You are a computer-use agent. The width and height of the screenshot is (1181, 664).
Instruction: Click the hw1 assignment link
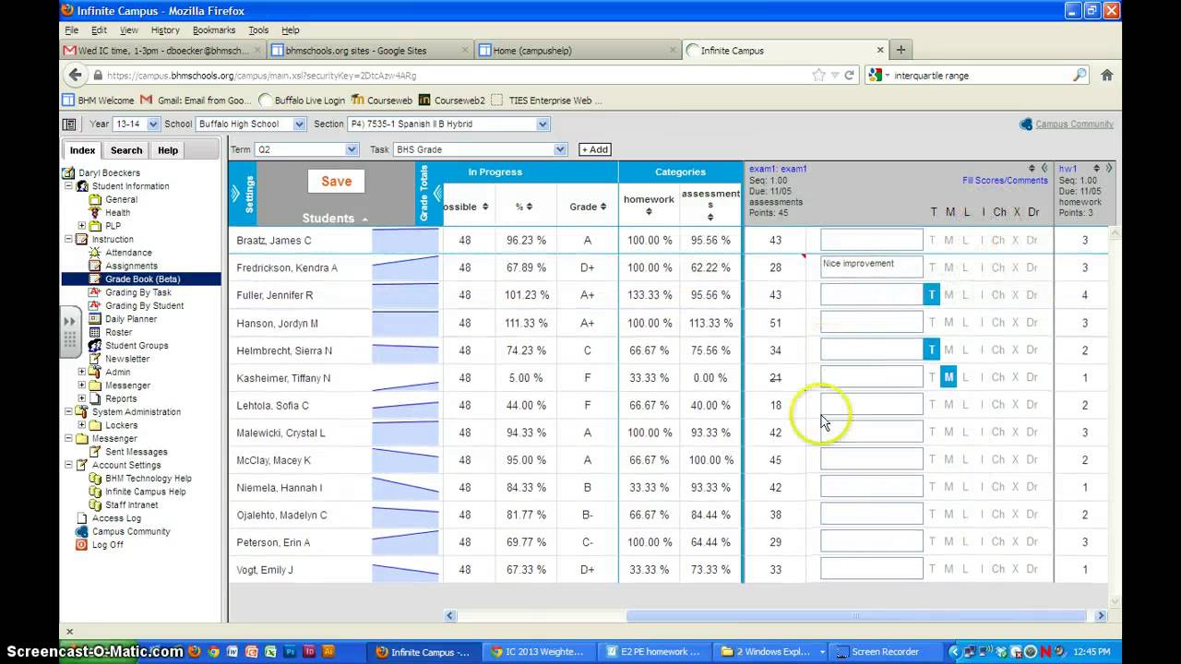point(1068,169)
